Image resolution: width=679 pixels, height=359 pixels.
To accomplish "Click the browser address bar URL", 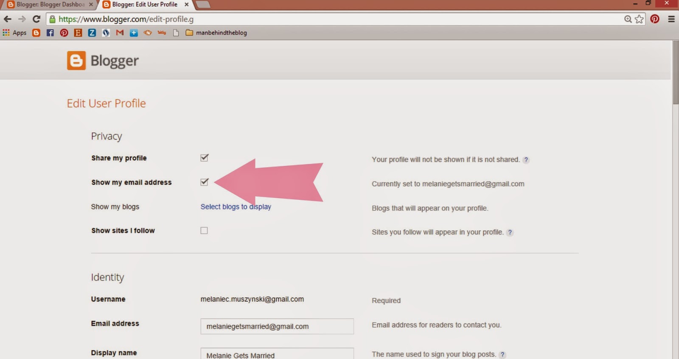I will point(126,19).
